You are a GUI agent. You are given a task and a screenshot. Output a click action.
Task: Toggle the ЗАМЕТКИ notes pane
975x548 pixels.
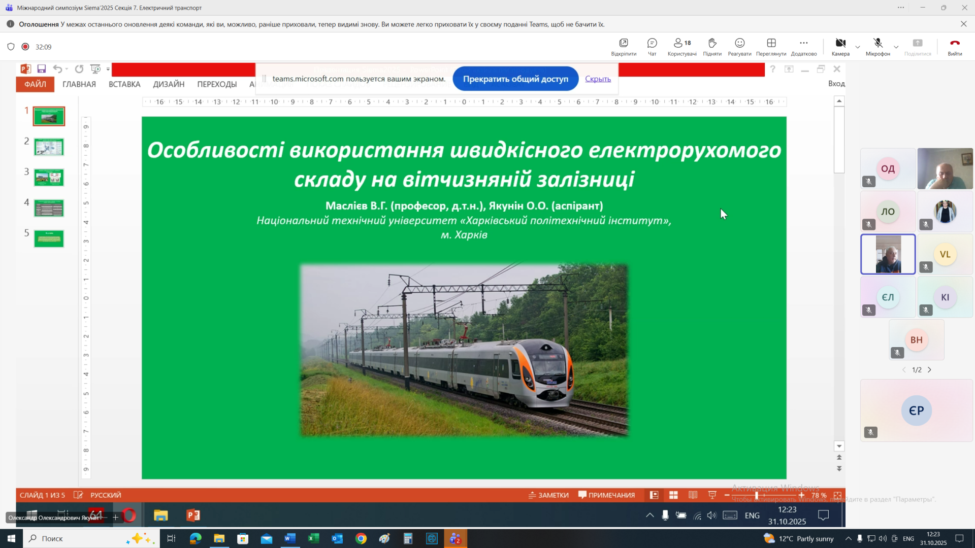click(x=548, y=495)
